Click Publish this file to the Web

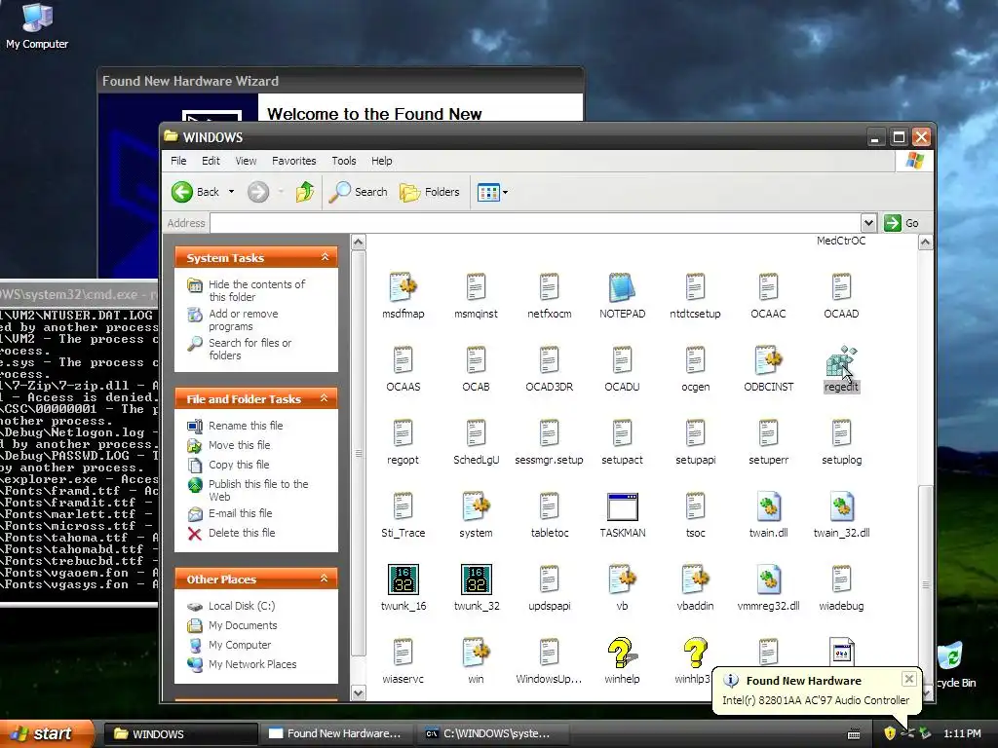(x=258, y=491)
